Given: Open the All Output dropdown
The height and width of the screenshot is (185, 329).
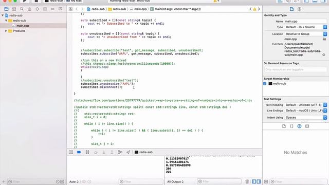Looking at the screenshot, I should coord(175,181).
